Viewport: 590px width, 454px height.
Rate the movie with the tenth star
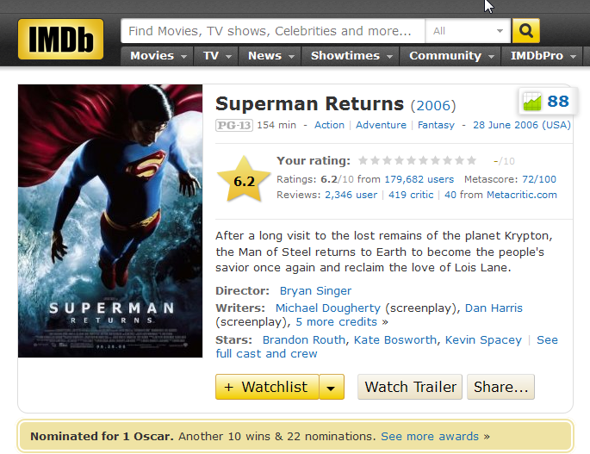(471, 161)
